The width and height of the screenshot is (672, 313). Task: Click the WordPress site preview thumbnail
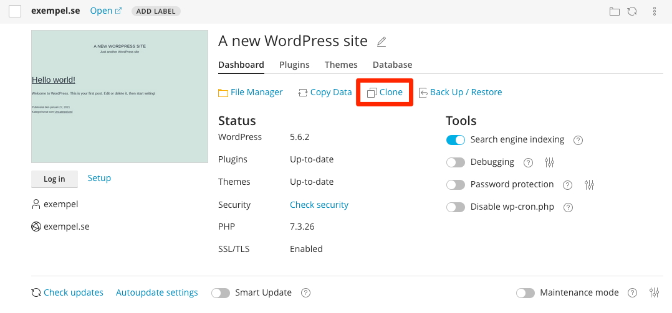[120, 96]
